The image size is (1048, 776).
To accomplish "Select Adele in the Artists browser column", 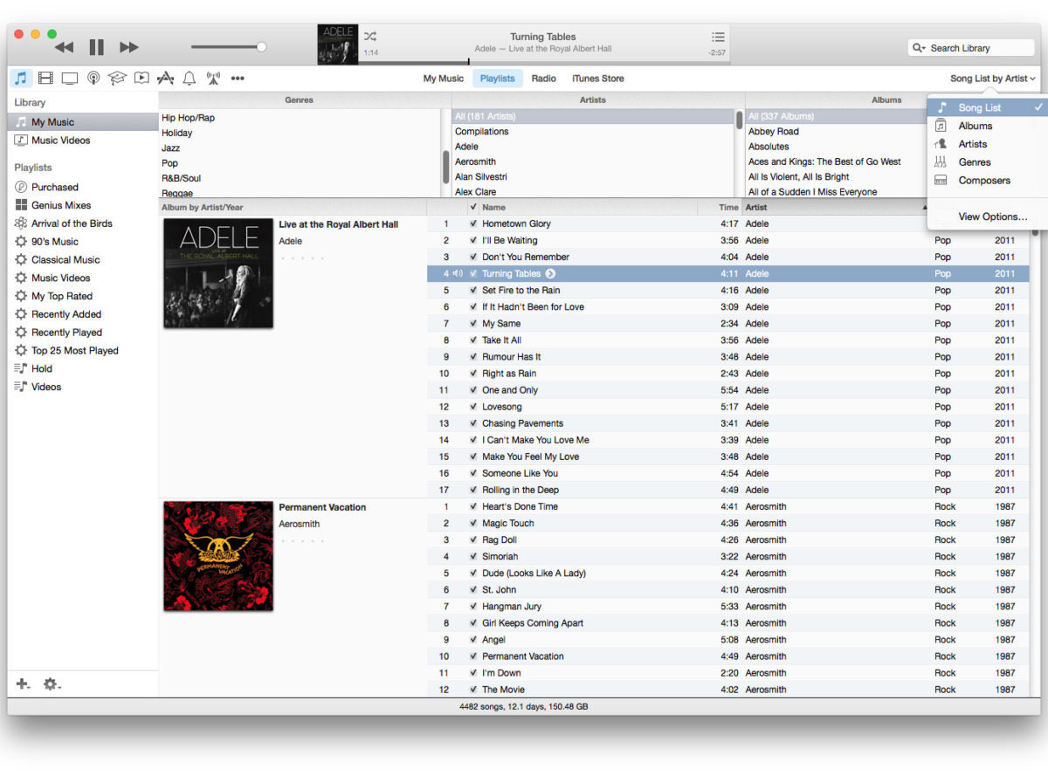I will tap(593, 147).
